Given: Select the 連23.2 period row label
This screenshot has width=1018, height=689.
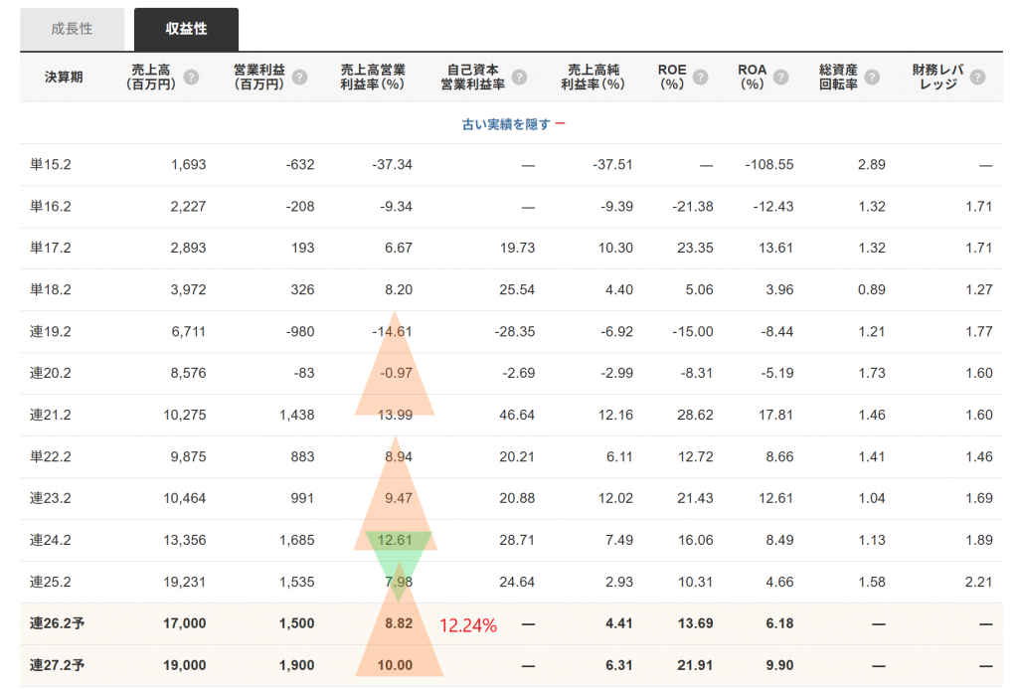Looking at the screenshot, I should coord(50,499).
